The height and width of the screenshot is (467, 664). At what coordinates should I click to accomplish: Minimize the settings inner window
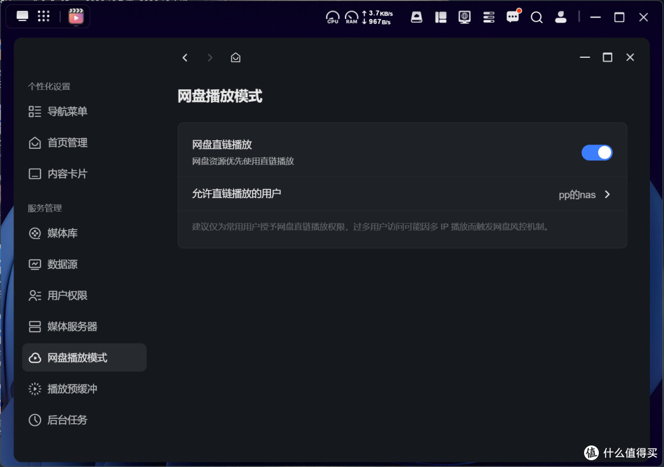click(585, 57)
